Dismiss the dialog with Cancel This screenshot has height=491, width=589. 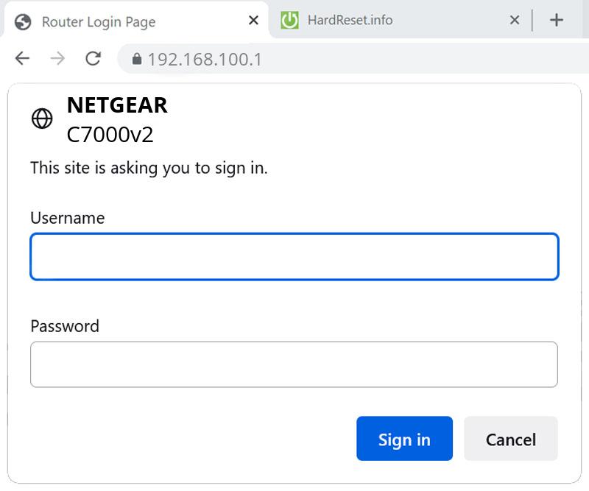(x=511, y=439)
